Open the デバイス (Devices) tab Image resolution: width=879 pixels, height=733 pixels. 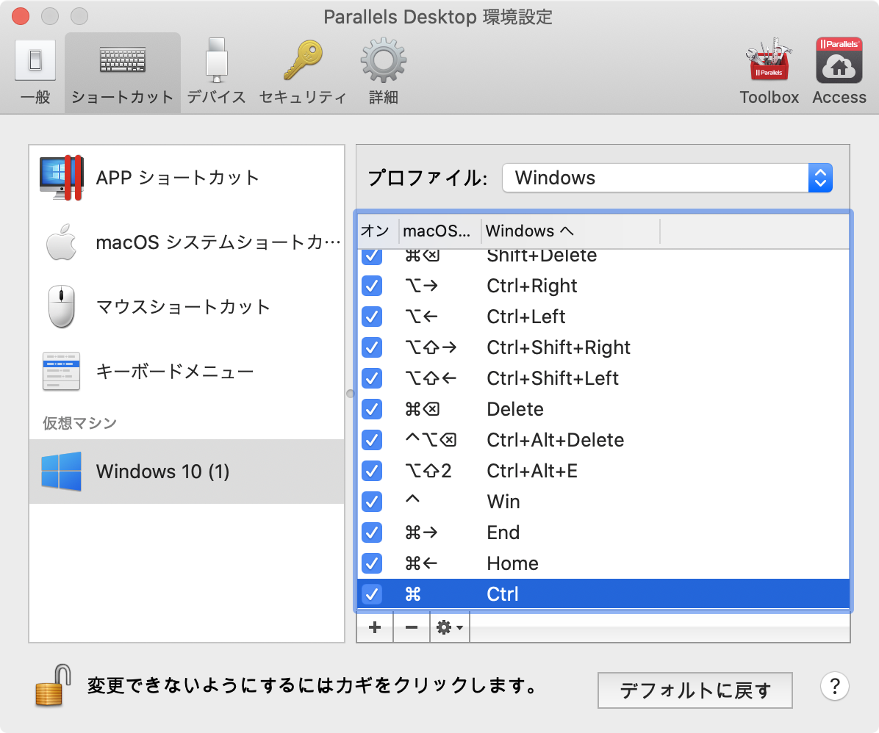coord(216,73)
